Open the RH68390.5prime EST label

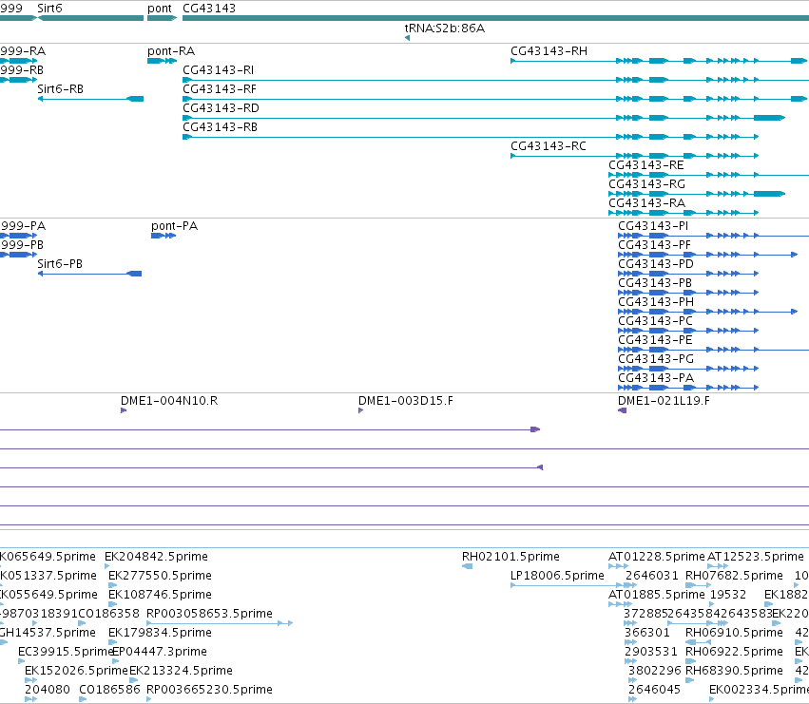[734, 671]
